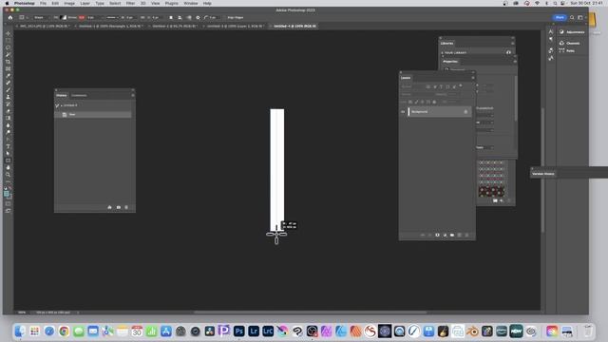This screenshot has width=608, height=342.
Task: Open Photoshop search icon at top right
Action: click(x=572, y=17)
